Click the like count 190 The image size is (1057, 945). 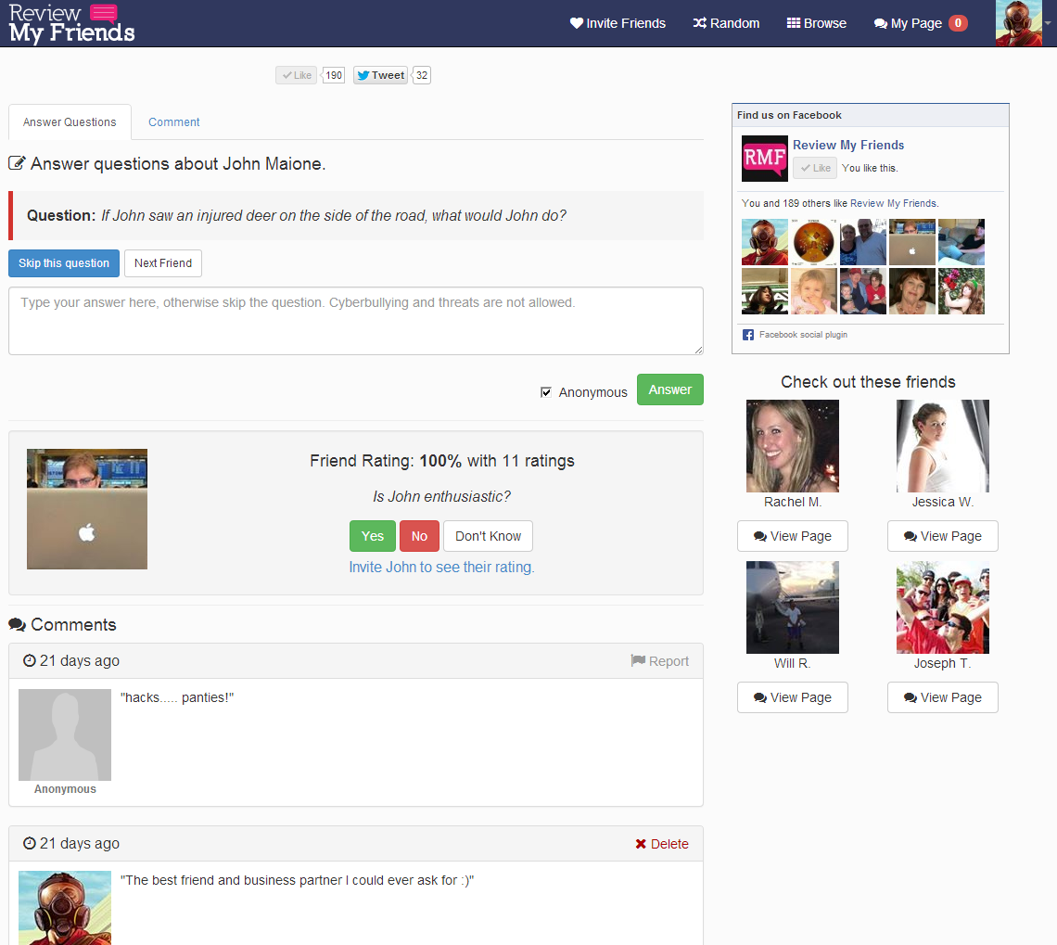334,75
